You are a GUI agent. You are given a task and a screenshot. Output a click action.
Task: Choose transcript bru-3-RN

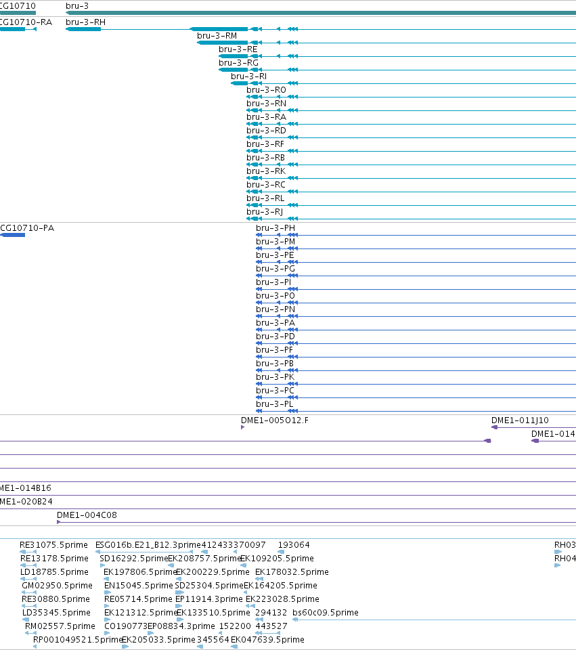(266, 104)
